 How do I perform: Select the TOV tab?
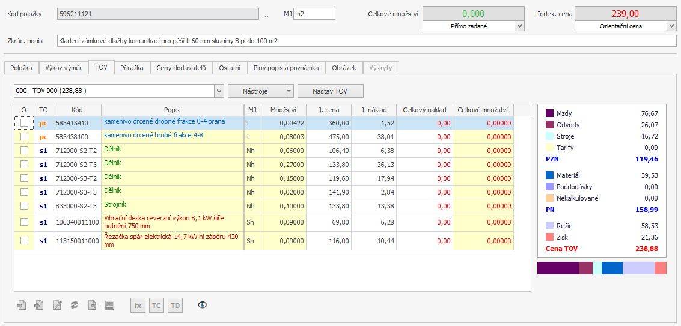pyautogui.click(x=101, y=67)
